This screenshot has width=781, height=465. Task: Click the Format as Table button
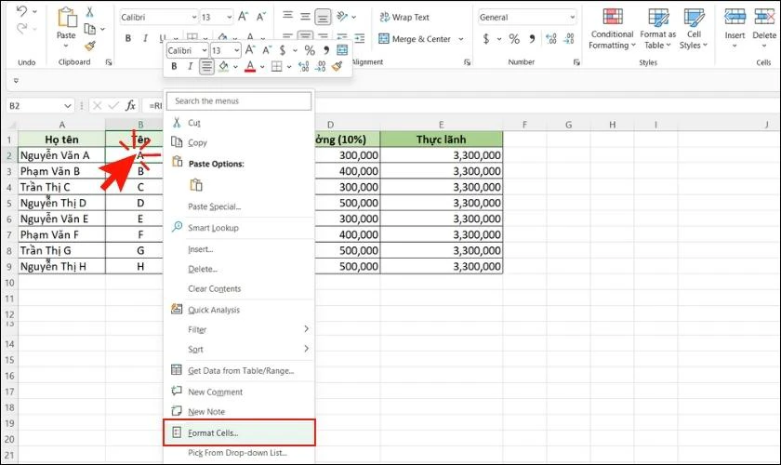[x=658, y=28]
